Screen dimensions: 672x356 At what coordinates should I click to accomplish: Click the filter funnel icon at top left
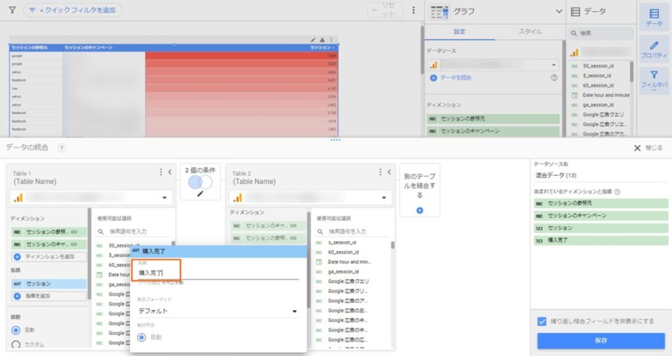(12, 10)
